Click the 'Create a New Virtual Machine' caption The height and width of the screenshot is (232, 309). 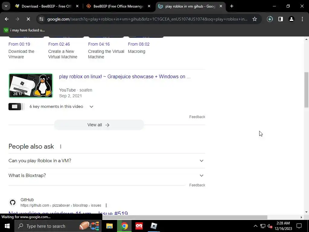63,54
